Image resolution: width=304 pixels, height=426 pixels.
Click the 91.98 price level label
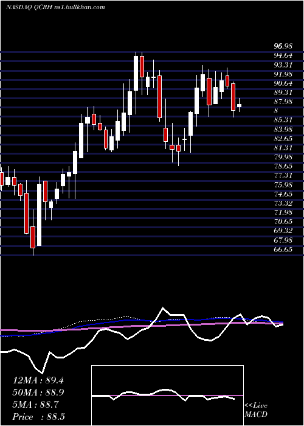tap(283, 74)
